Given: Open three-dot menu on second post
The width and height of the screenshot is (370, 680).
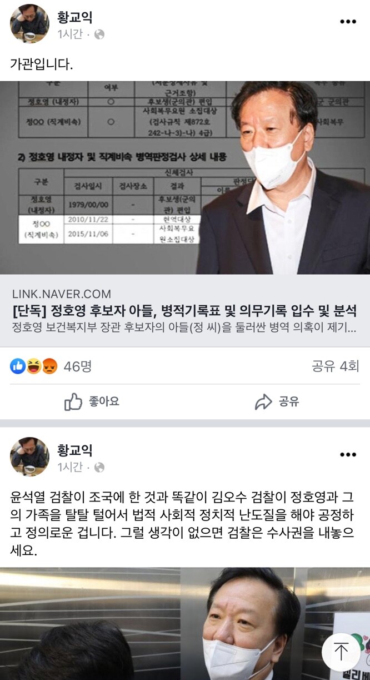Looking at the screenshot, I should click(348, 455).
